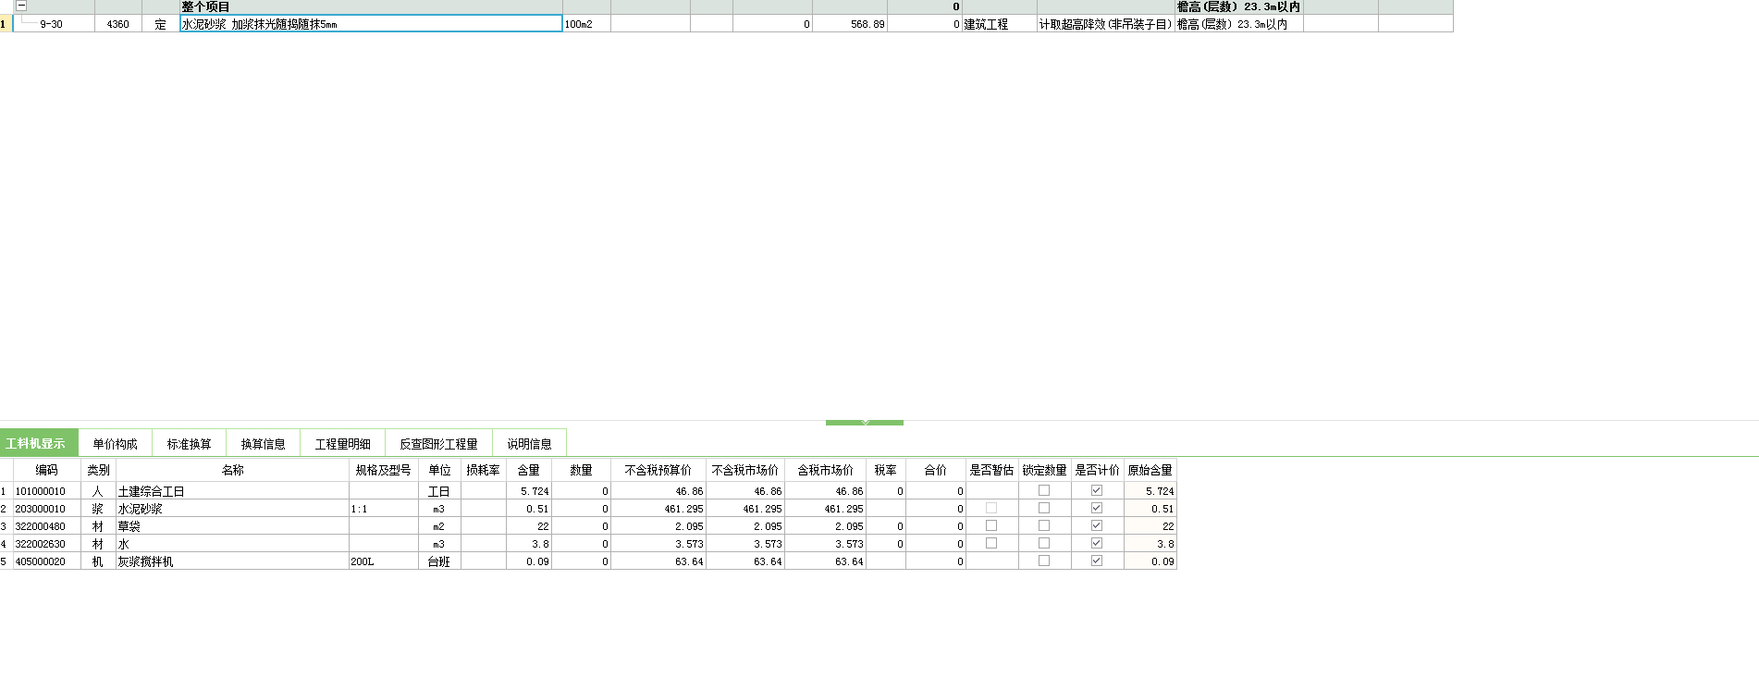1759x678 pixels.
Task: Click the 含税市场价 column header
Action: (825, 470)
